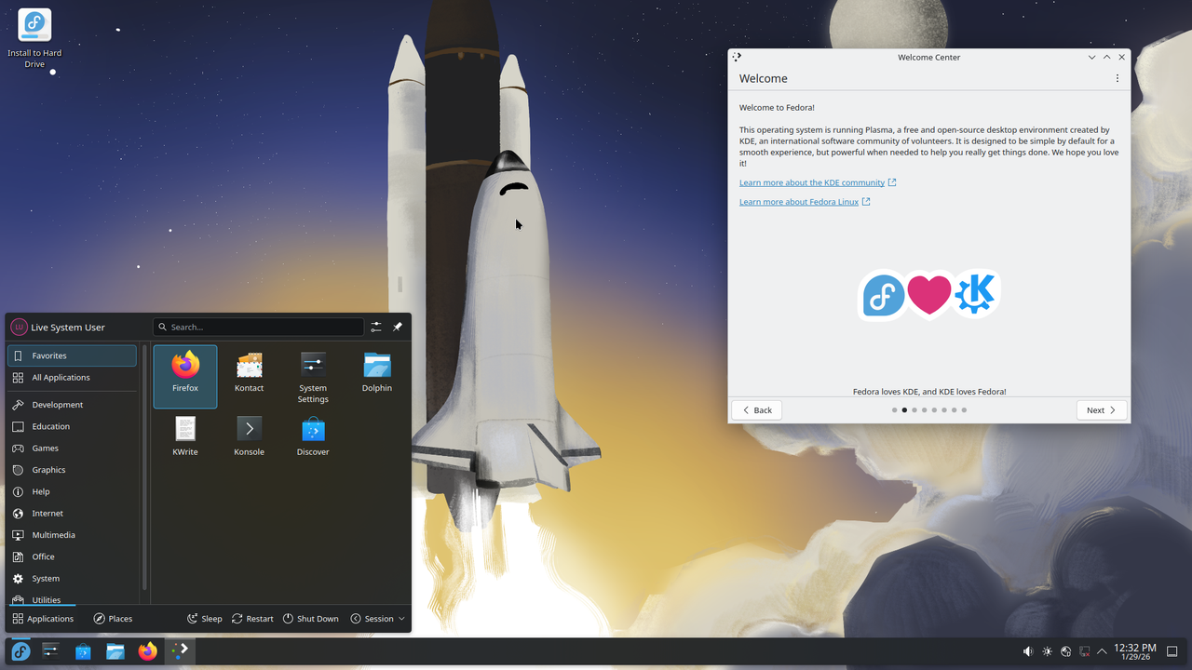Screen dimensions: 1192x670
Task: Click the Shut Down button
Action: pos(311,618)
